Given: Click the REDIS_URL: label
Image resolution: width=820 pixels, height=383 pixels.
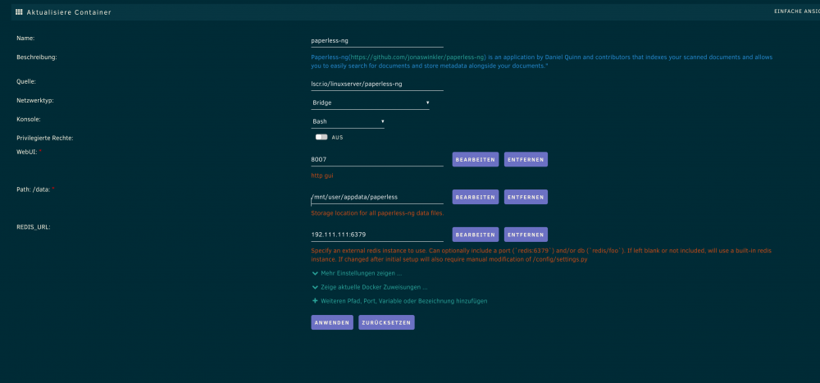Looking at the screenshot, I should tap(34, 227).
